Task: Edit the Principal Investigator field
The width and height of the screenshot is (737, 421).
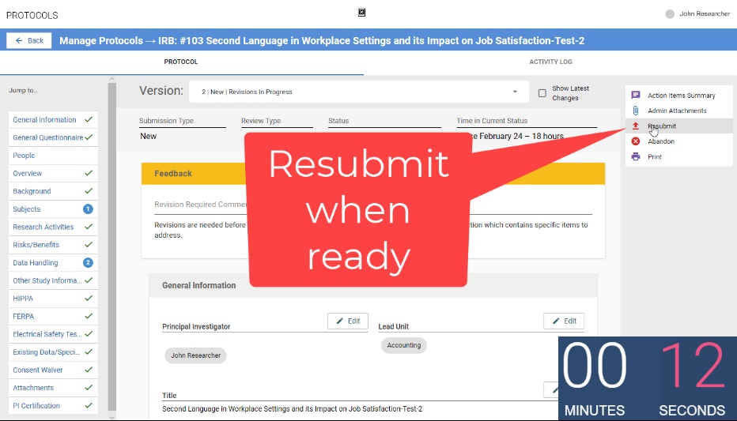Action: tap(348, 321)
